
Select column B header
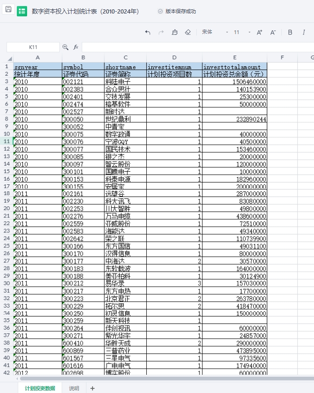click(x=83, y=58)
